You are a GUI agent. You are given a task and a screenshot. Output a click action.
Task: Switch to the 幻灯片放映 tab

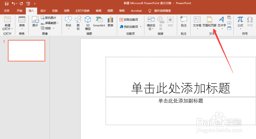[82, 11]
